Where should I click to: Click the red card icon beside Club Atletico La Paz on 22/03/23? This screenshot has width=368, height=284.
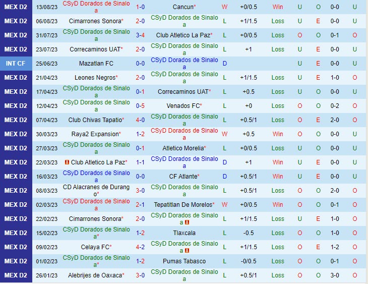pos(67,162)
